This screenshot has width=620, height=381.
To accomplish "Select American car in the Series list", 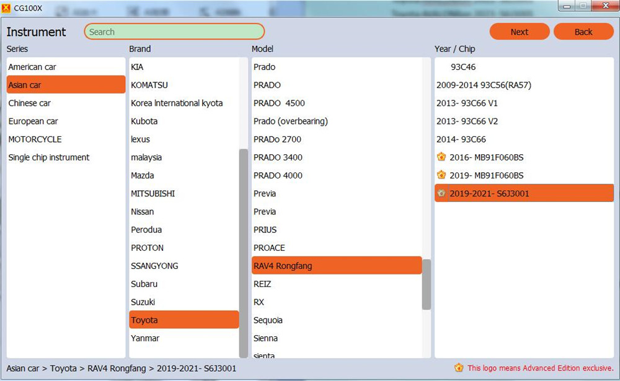I will tap(66, 67).
